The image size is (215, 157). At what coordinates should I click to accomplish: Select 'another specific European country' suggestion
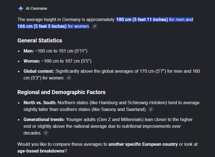tap(143, 144)
